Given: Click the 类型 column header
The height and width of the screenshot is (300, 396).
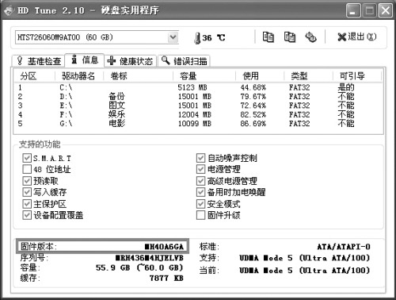Looking at the screenshot, I should tap(308, 76).
